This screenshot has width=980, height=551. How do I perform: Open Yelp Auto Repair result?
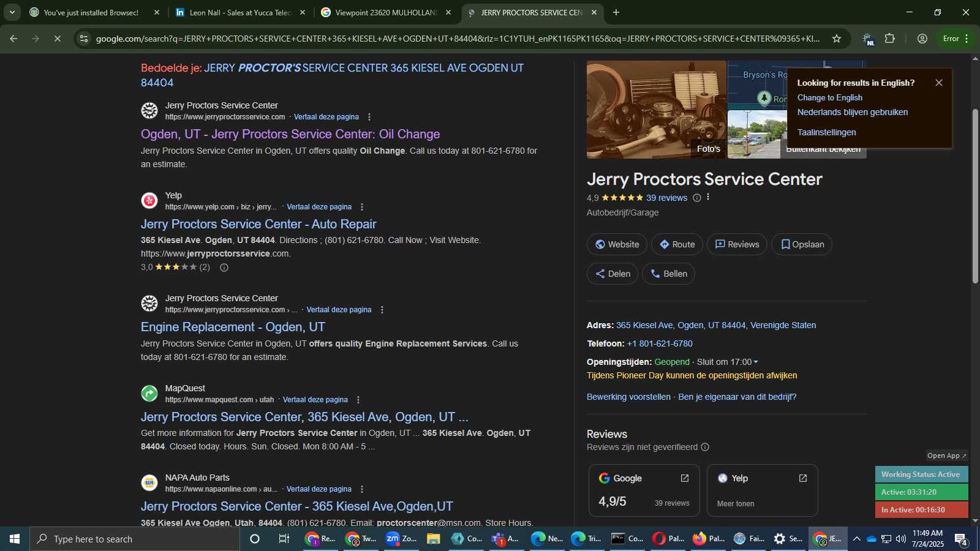258,224
